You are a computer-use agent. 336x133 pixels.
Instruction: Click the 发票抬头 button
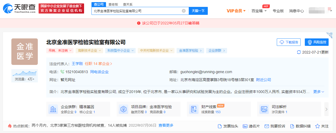point(228,126)
